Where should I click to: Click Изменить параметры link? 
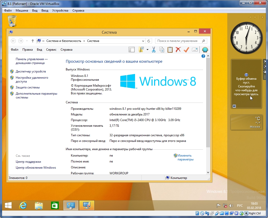(x=186, y=157)
